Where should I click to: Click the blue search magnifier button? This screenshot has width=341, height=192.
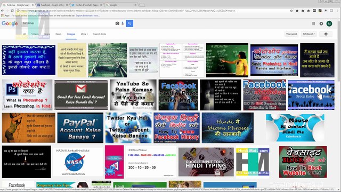(129, 23)
